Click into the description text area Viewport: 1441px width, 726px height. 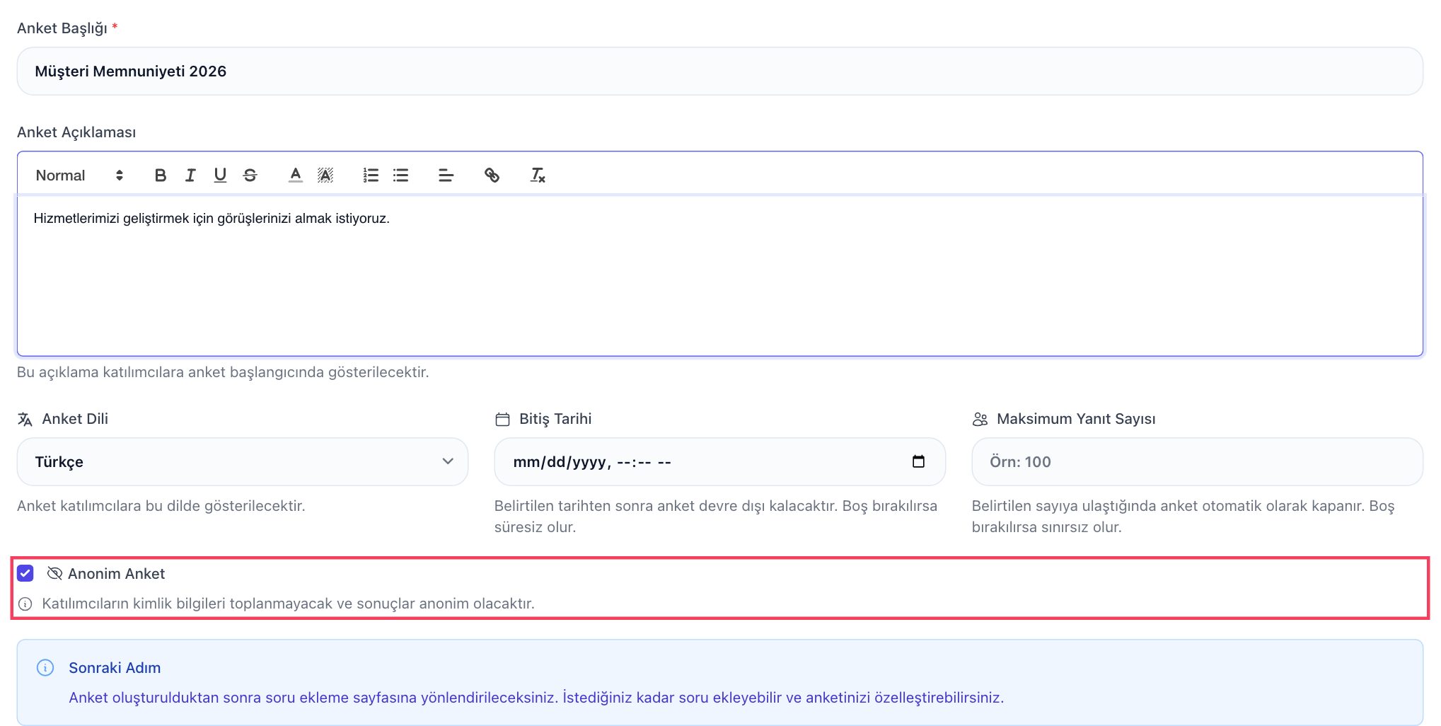[720, 276]
